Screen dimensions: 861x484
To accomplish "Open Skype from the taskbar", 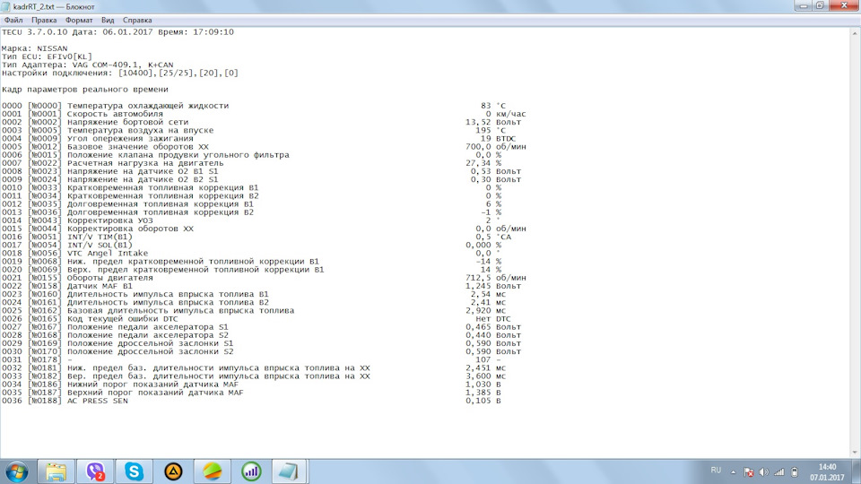I will [x=134, y=472].
